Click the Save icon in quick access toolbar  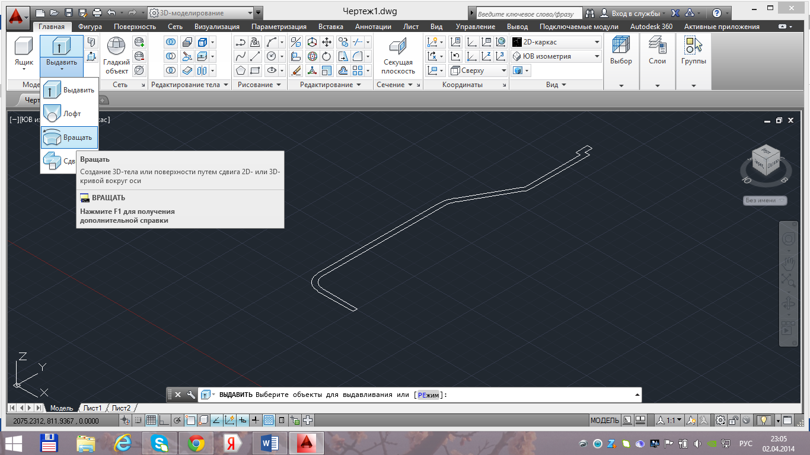coord(69,12)
